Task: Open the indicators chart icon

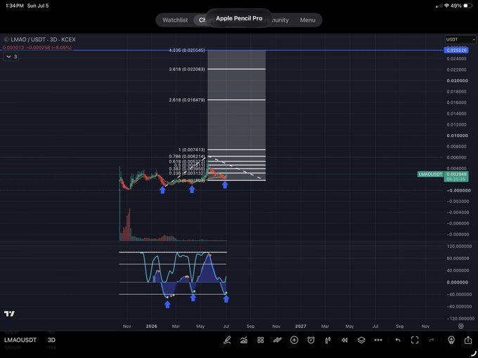Action: pyautogui.click(x=244, y=340)
